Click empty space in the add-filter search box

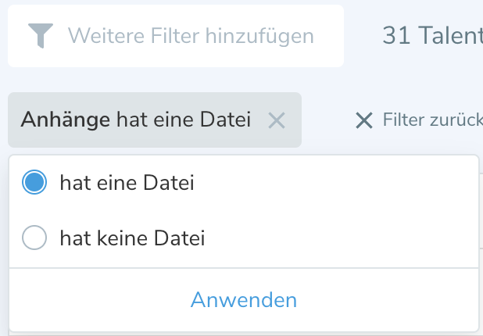328,36
